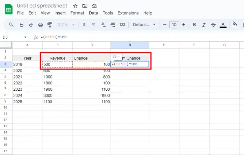The image size is (244, 155).
Task: Increase decimal places
Action: pyautogui.click(x=113, y=25)
